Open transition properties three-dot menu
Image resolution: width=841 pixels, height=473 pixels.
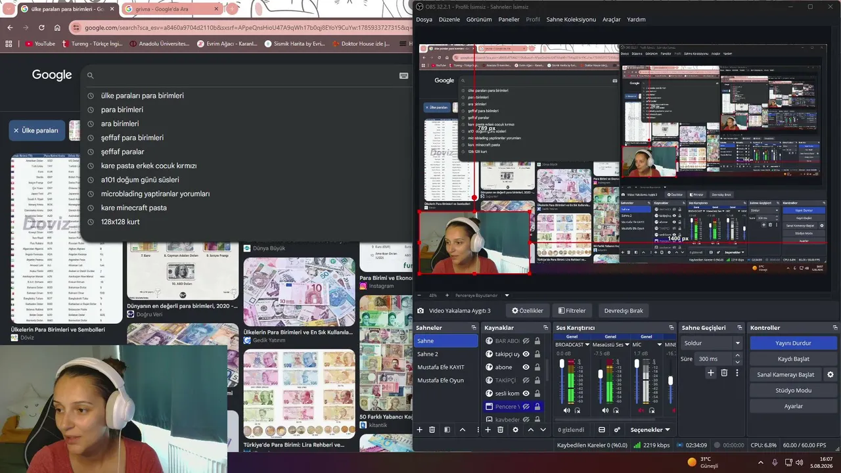click(x=737, y=372)
